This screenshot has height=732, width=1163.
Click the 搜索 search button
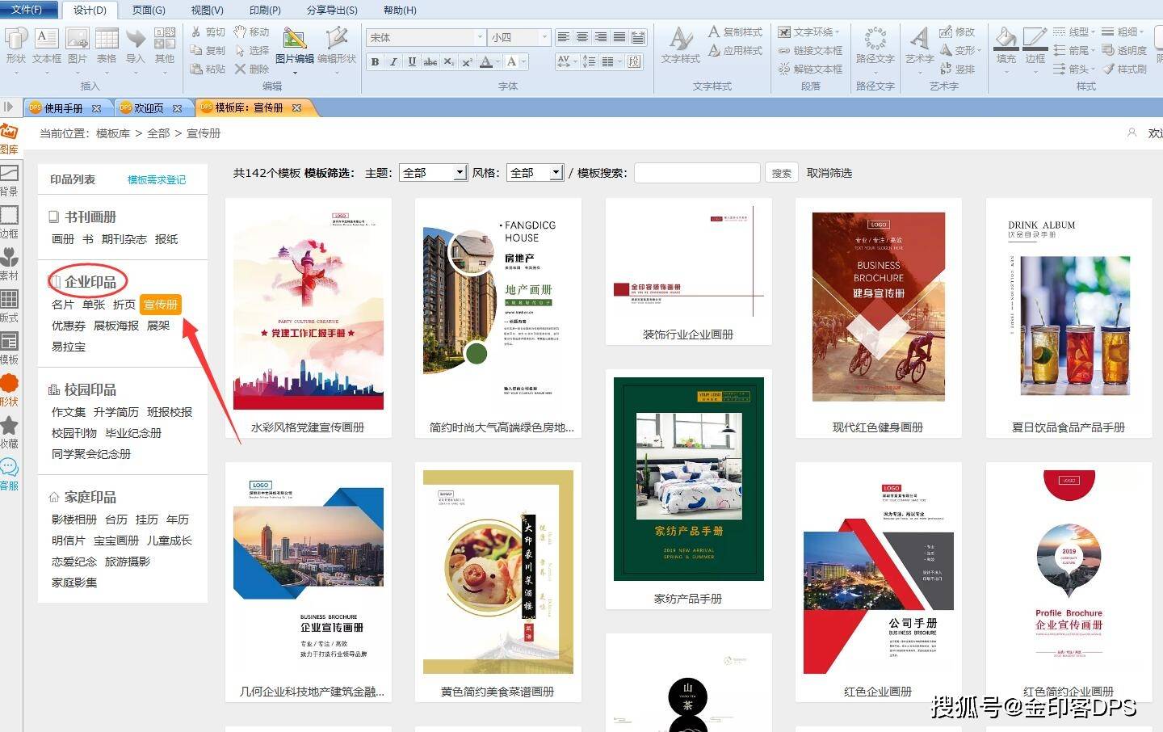point(781,173)
